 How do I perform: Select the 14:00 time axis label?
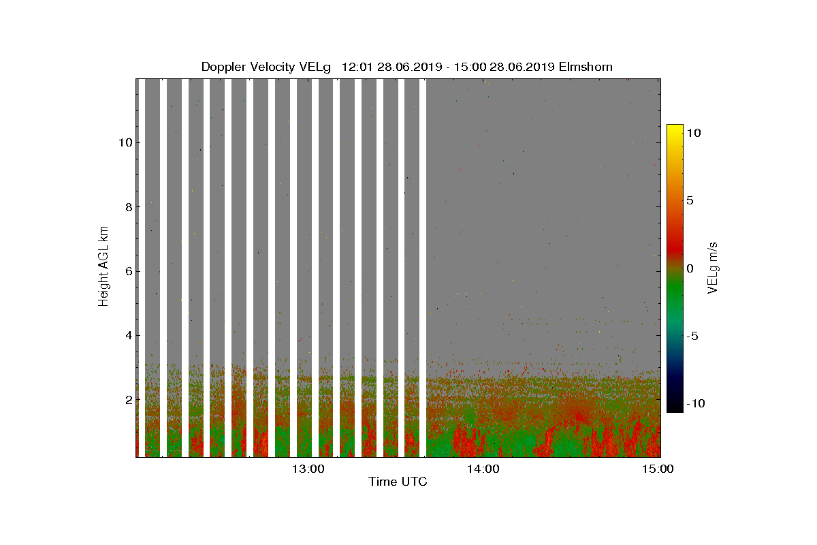485,469
